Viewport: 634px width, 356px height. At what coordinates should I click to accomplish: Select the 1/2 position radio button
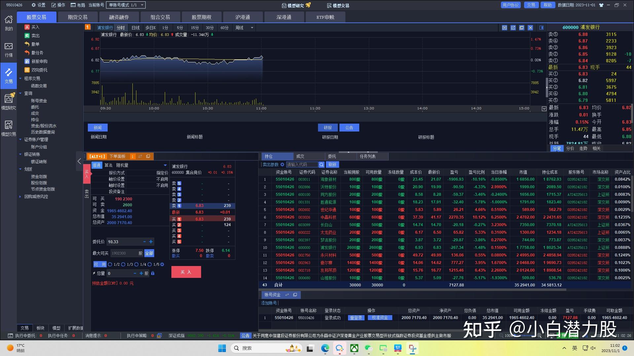pyautogui.click(x=110, y=264)
